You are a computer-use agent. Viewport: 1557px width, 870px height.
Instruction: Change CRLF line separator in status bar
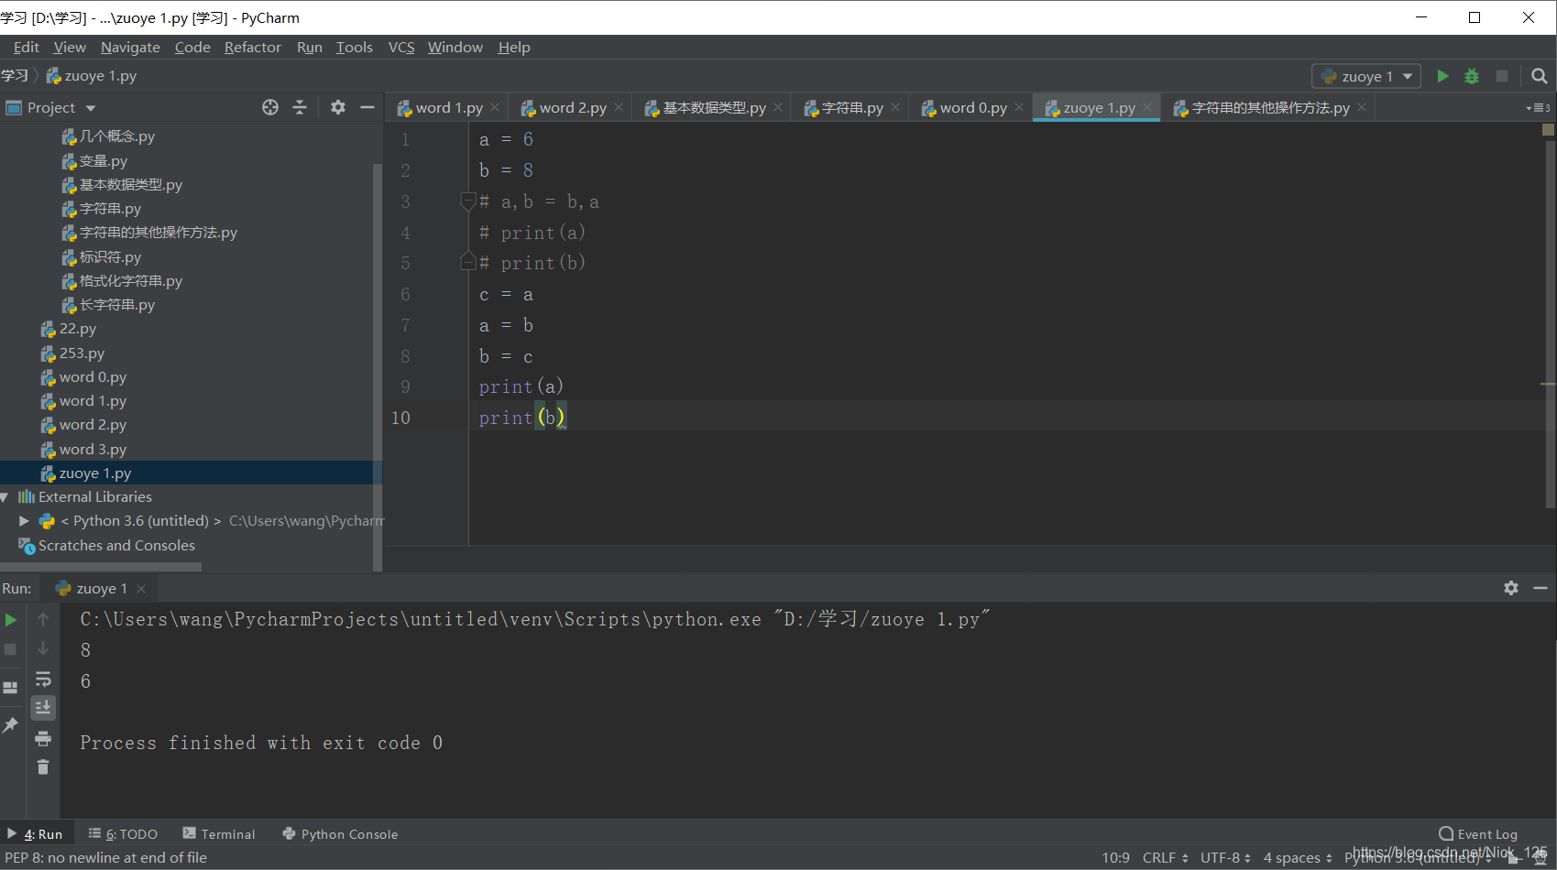pos(1165,858)
